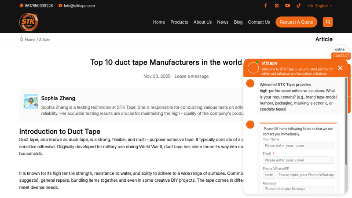This screenshot has width=352, height=198.
Task: Click the stktape chat header title
Action: click(269, 63)
